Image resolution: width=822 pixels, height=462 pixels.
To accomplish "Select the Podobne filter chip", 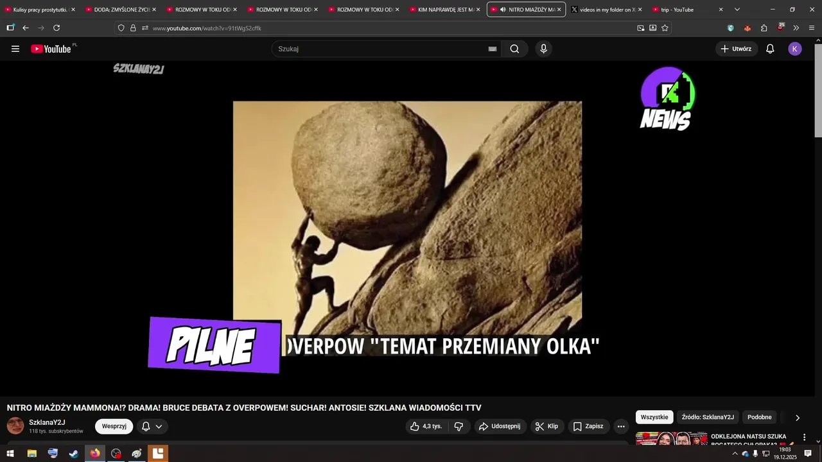I will tap(760, 417).
